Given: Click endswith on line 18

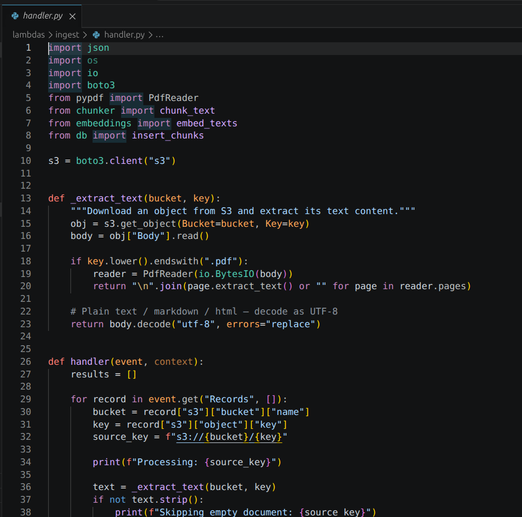Looking at the screenshot, I should click(x=176, y=262).
